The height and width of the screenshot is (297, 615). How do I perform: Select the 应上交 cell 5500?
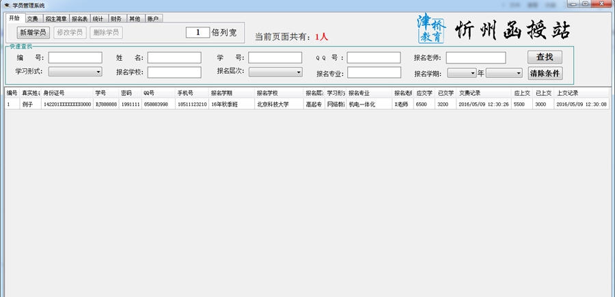click(522, 104)
